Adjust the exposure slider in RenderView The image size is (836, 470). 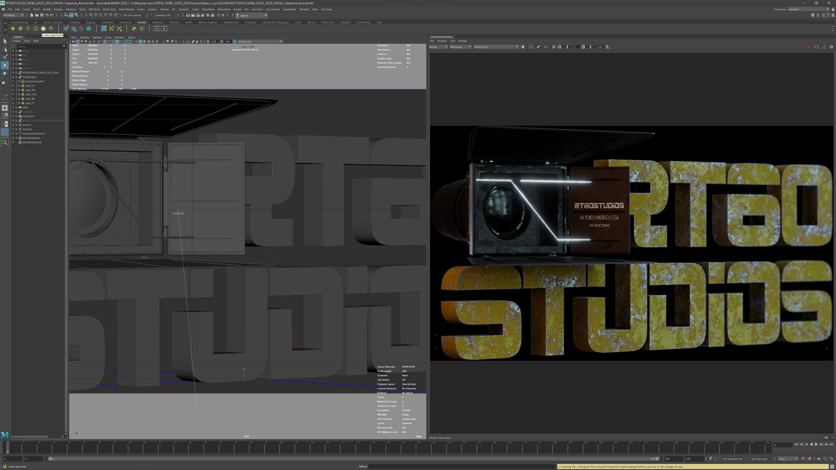(566, 47)
